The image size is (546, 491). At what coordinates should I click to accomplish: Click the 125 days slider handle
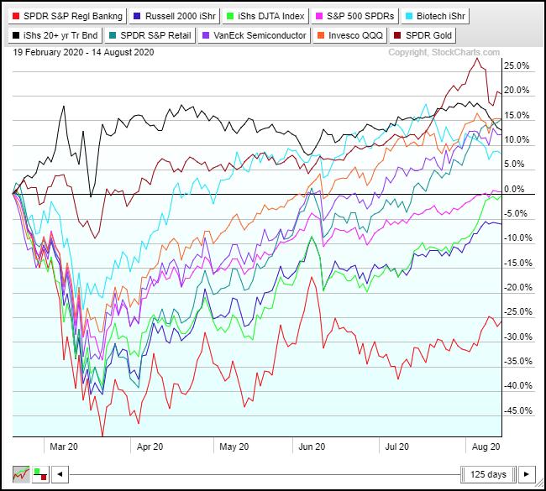pos(487,474)
